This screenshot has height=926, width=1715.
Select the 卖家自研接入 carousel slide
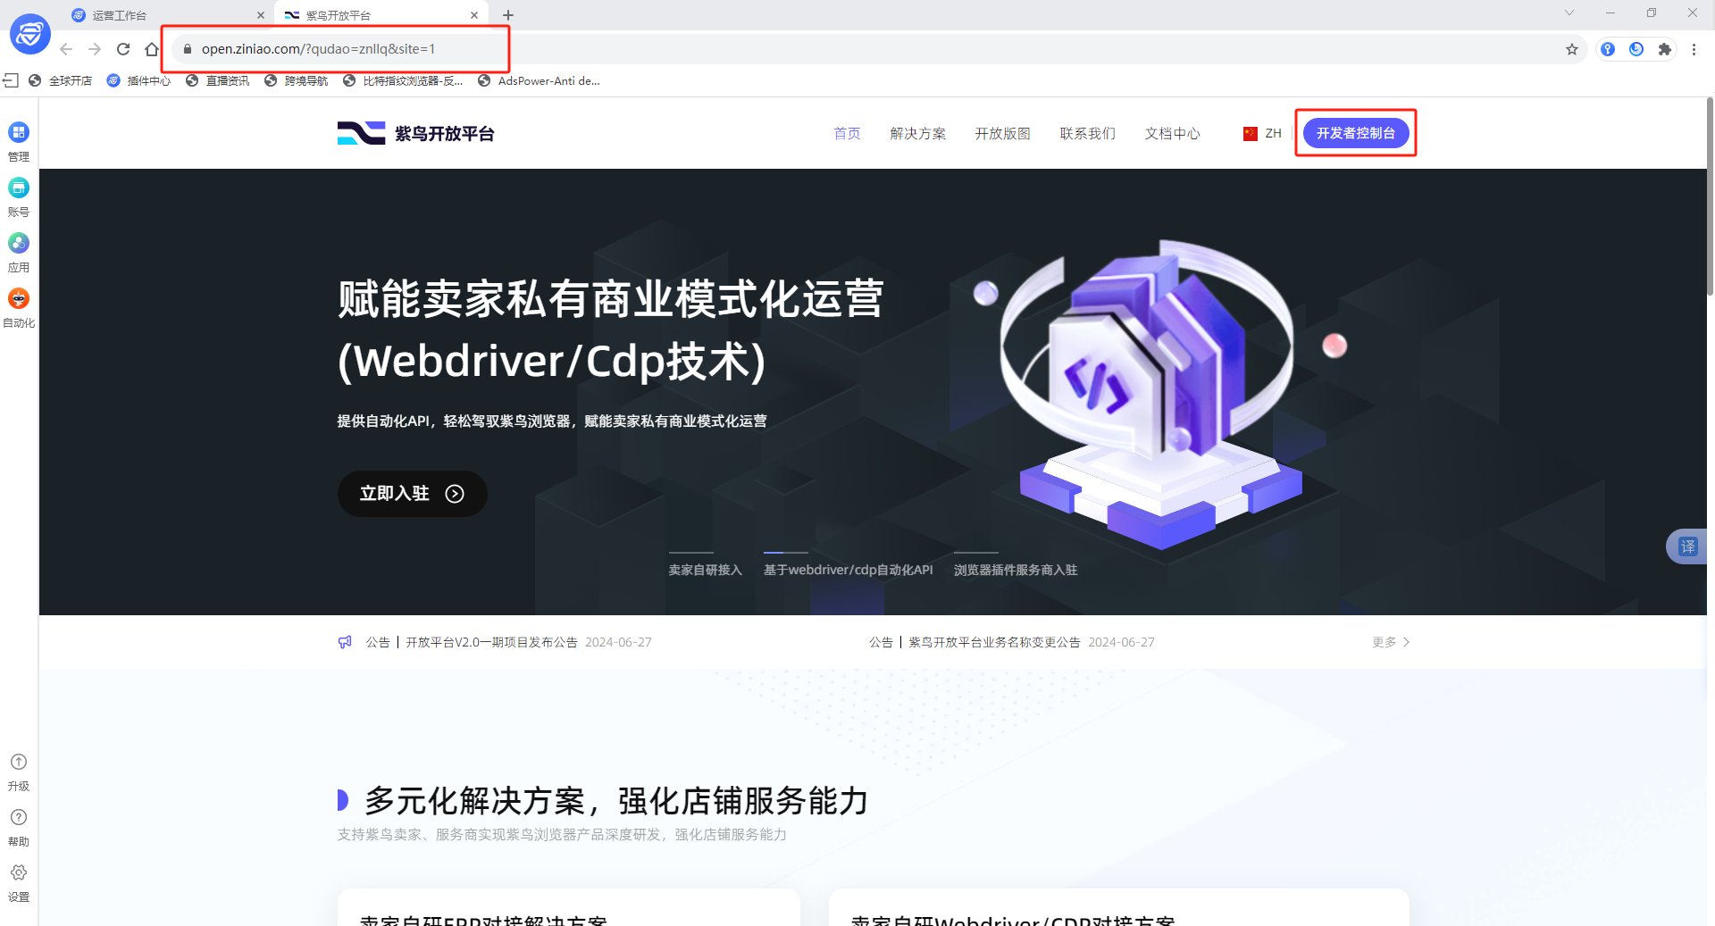click(705, 570)
